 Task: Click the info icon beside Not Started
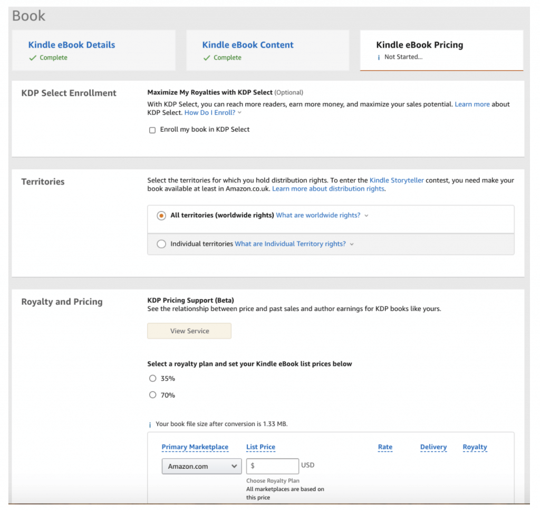pyautogui.click(x=379, y=57)
